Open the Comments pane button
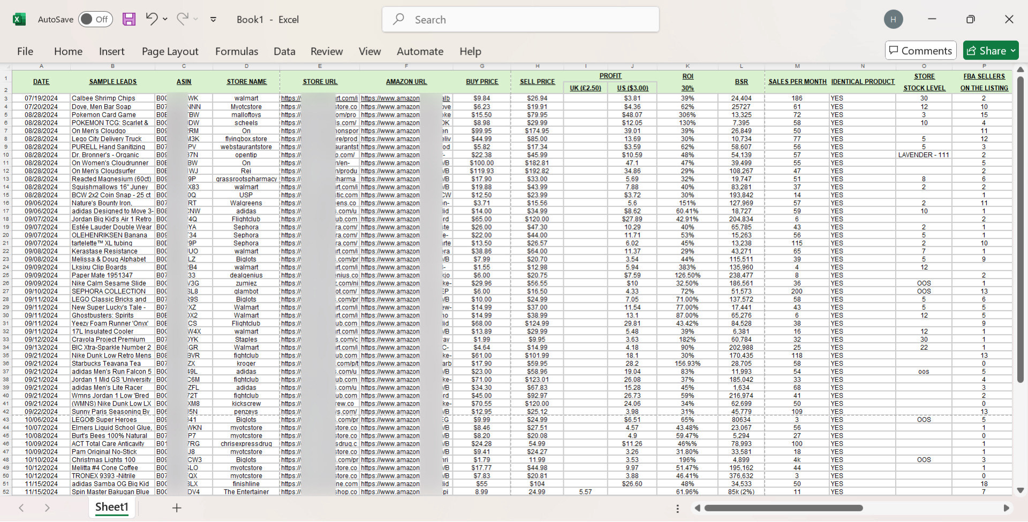Screen dimensions: 1028x522 920,51
